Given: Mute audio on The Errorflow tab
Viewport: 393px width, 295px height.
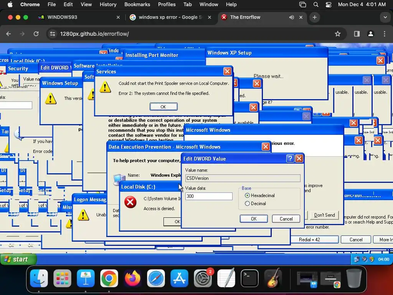Looking at the screenshot, I should click(x=292, y=17).
